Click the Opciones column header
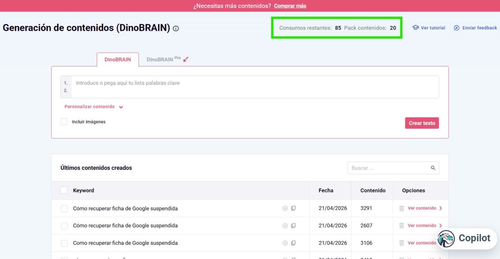Image resolution: width=500 pixels, height=259 pixels. point(413,190)
